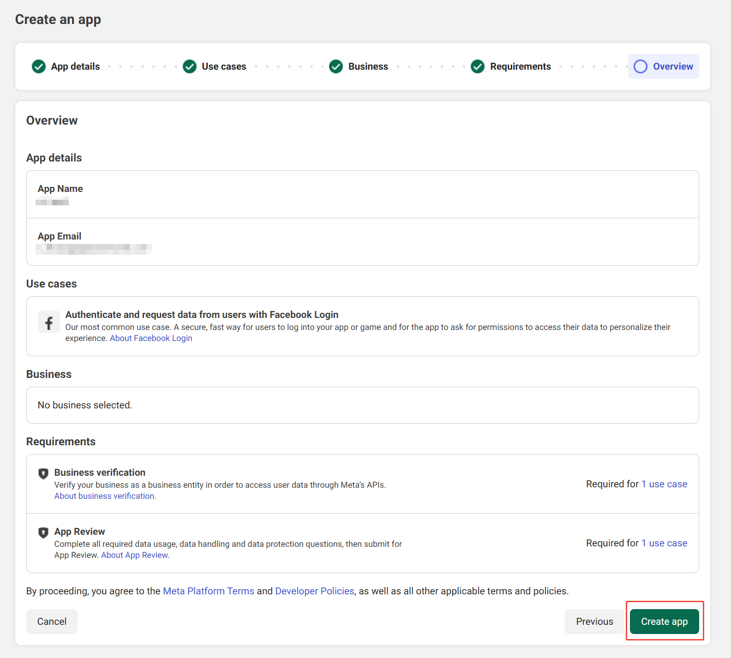
Task: Go to the Use cases step
Action: pyautogui.click(x=224, y=66)
